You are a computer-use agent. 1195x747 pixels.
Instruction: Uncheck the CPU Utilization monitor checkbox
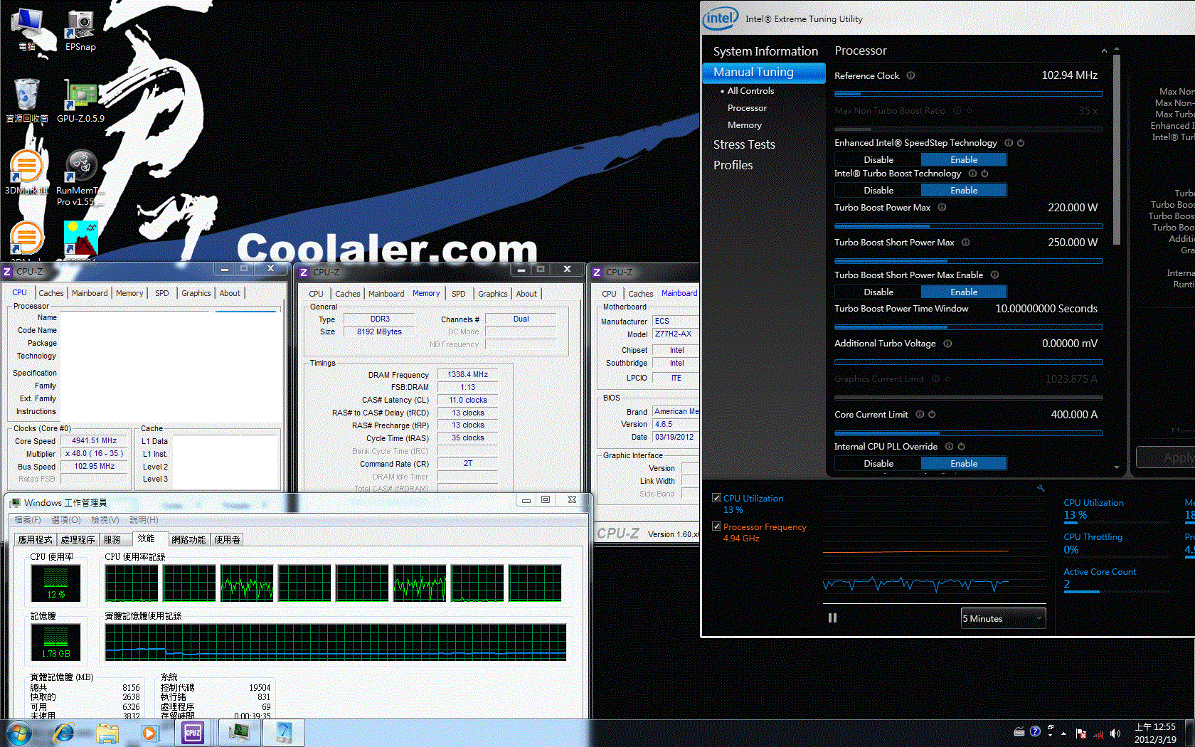[716, 498]
